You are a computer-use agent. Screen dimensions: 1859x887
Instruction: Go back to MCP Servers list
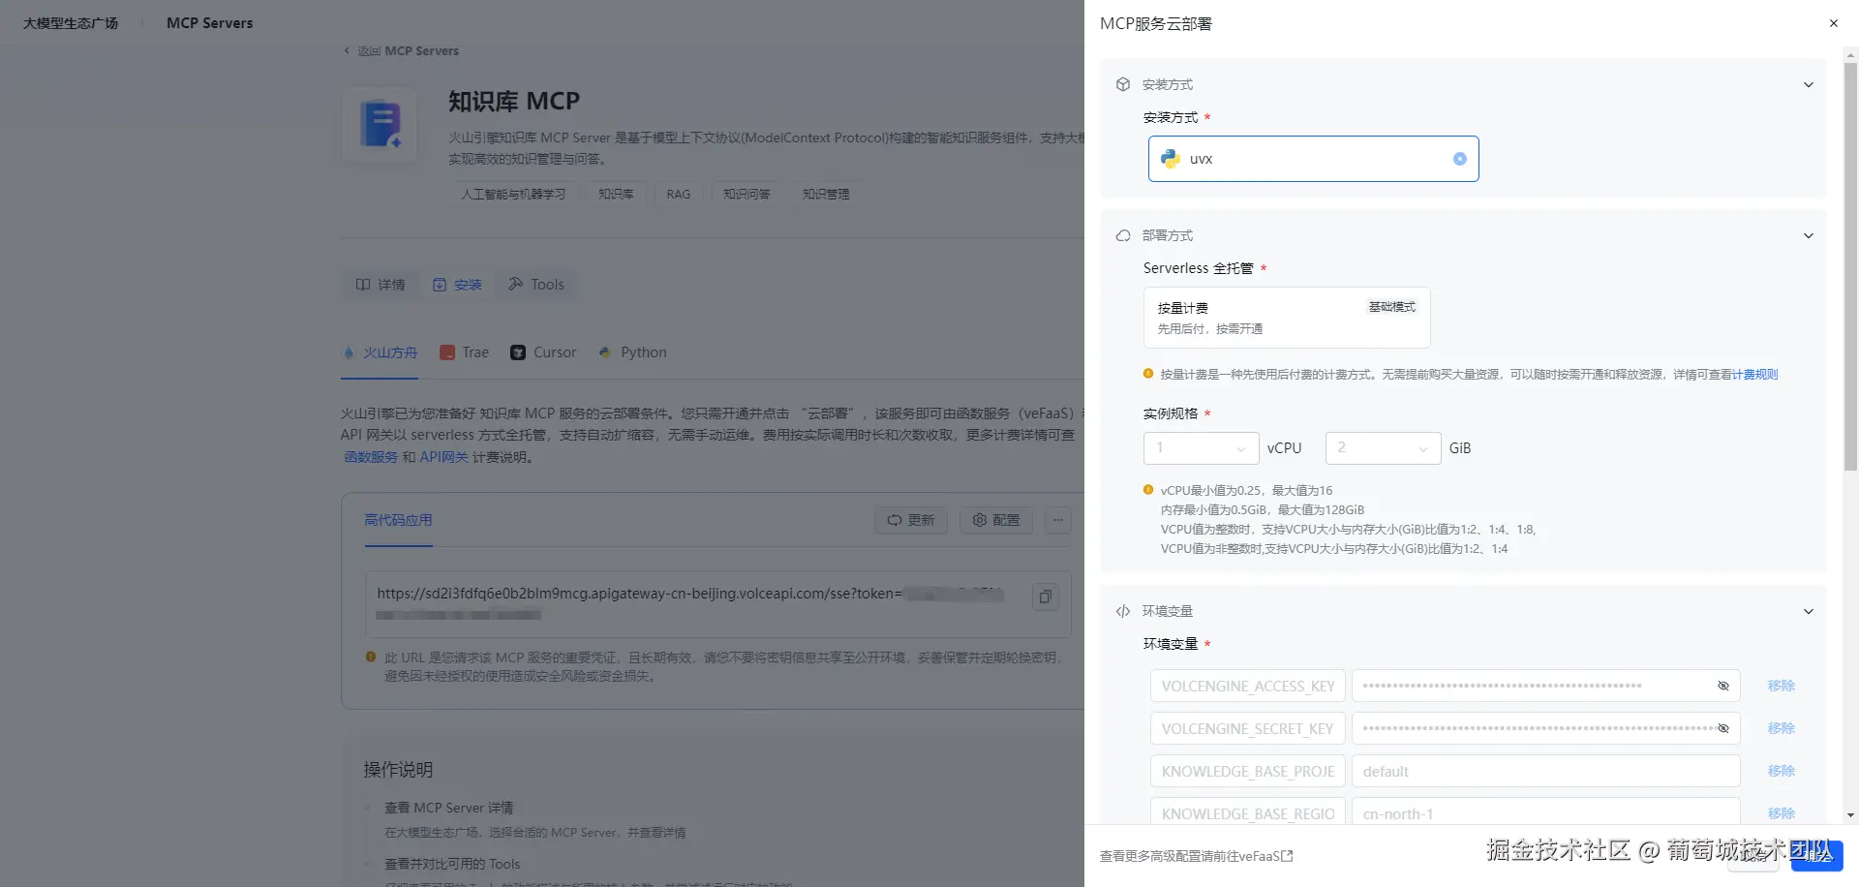402,51
